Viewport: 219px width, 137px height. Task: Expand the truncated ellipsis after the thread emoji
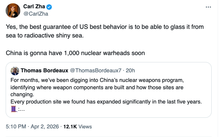click(21, 109)
